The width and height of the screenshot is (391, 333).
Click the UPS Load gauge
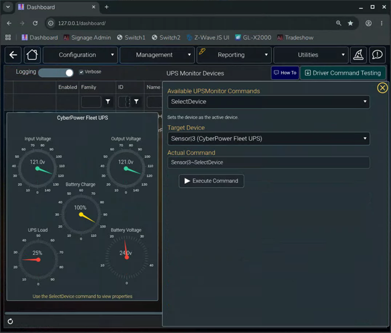pos(38,259)
